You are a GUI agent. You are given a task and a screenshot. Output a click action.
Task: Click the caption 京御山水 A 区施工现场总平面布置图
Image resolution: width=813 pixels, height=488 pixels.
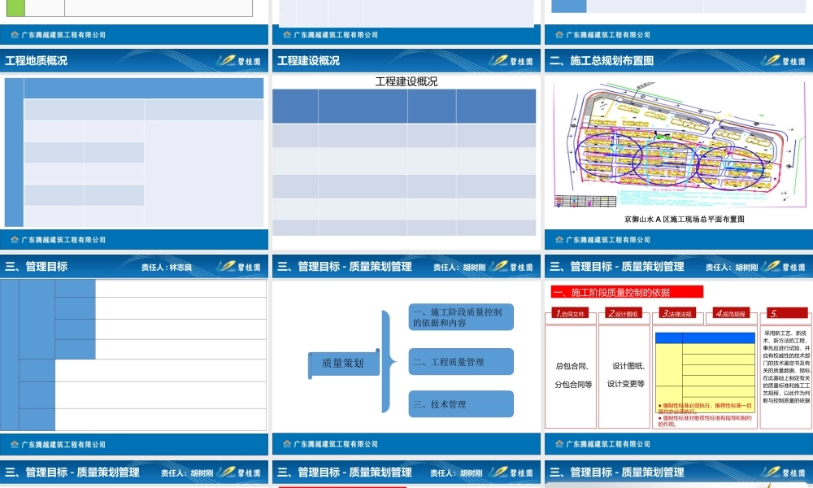coord(684,220)
